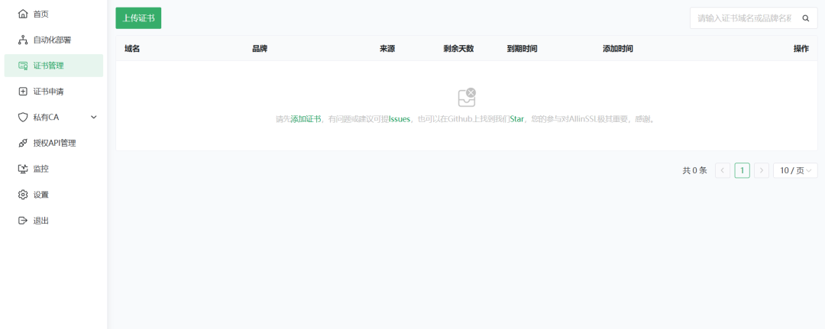Click the 添加时间 column header
Screen dimensions: 825x329
(618, 49)
